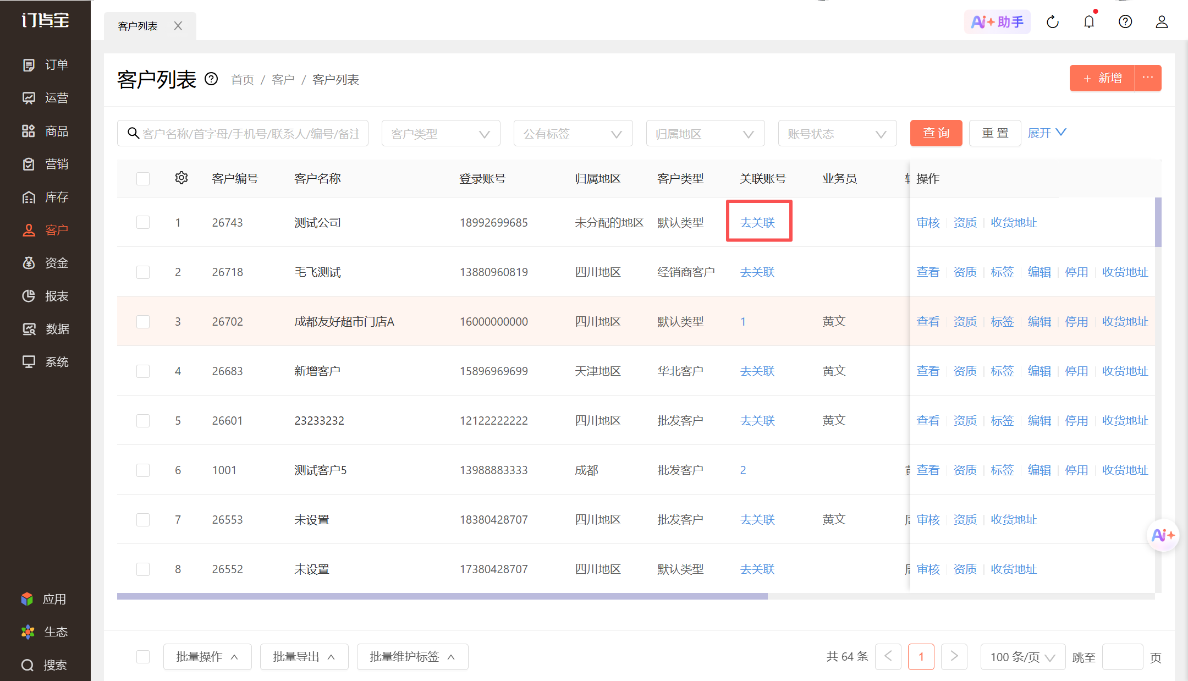Check the row for 测试公司
1188x681 pixels.
click(143, 222)
